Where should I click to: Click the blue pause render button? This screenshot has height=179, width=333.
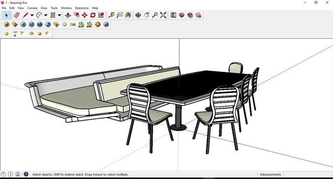(x=106, y=25)
